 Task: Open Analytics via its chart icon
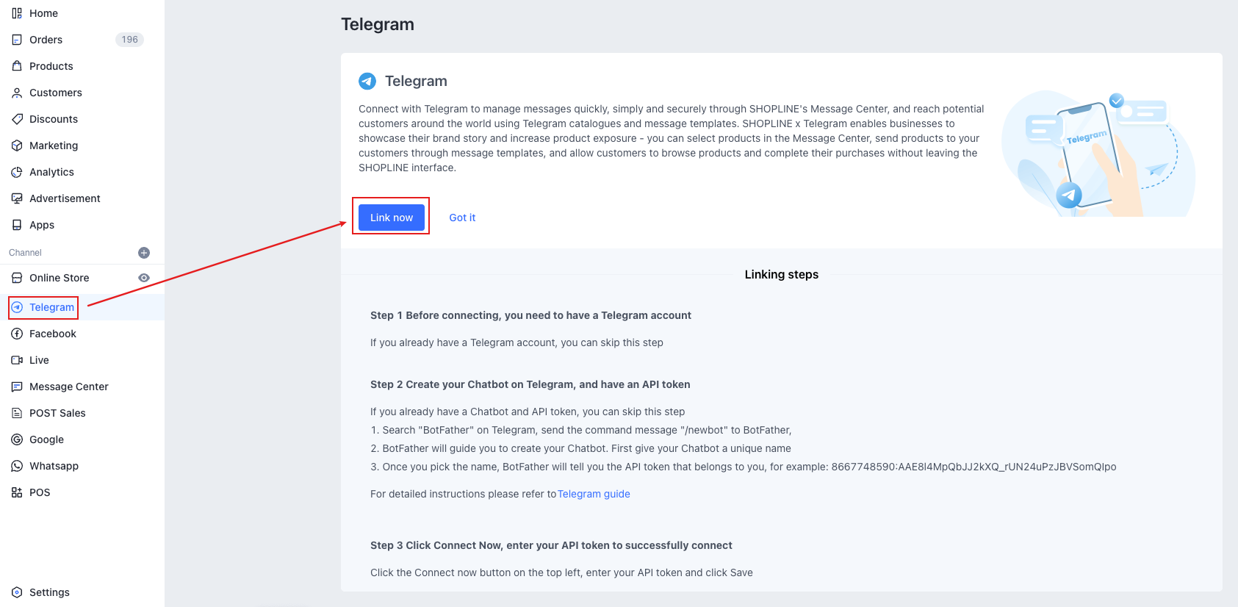tap(17, 172)
